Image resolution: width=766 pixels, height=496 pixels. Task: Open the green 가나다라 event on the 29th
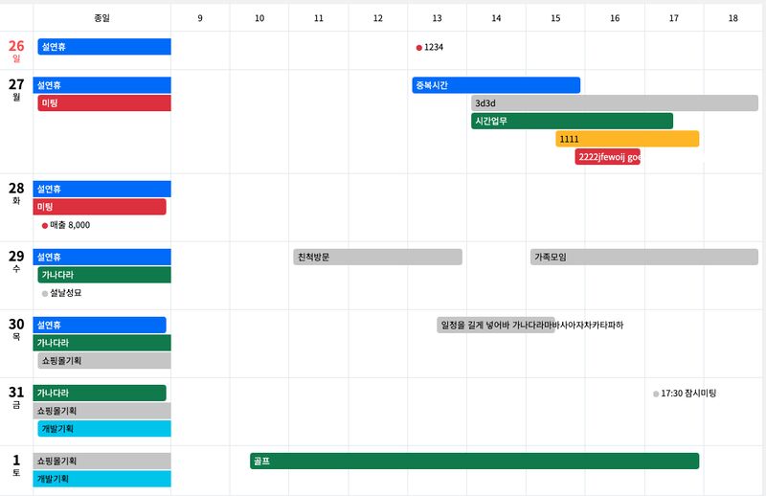(104, 275)
